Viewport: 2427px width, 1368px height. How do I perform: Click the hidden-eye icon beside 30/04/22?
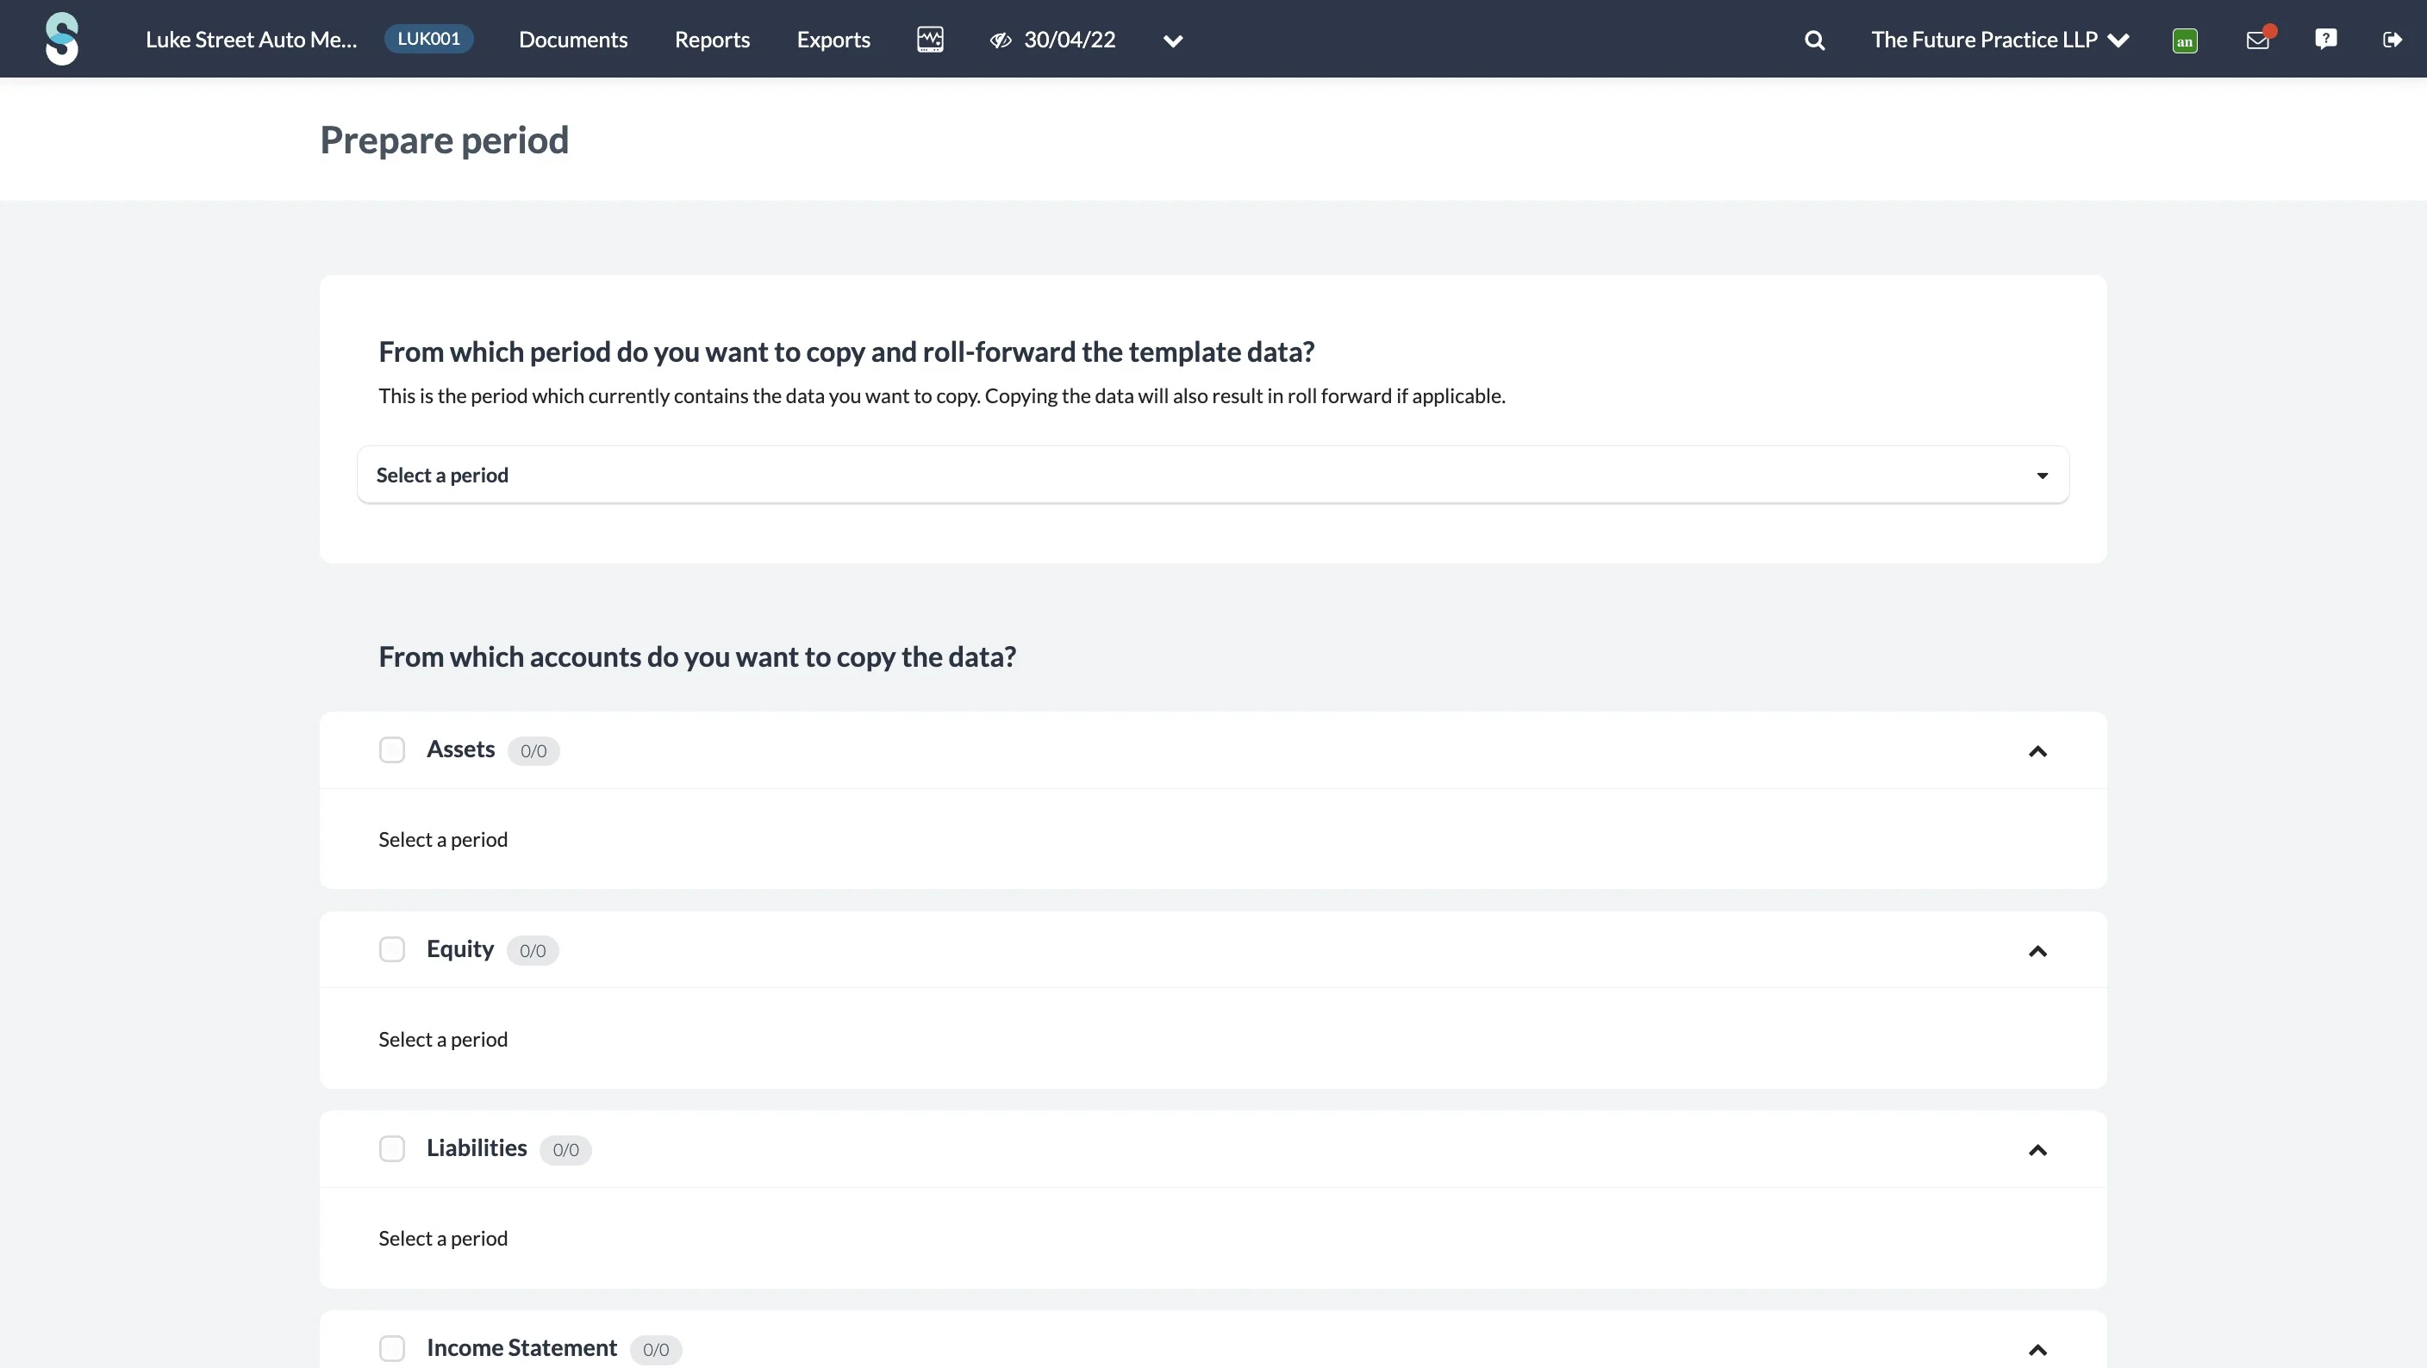pyautogui.click(x=1001, y=40)
